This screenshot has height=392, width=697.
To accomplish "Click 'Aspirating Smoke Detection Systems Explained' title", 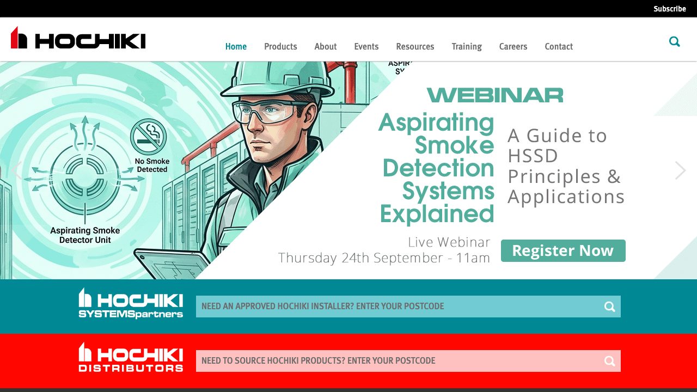I will click(437, 168).
